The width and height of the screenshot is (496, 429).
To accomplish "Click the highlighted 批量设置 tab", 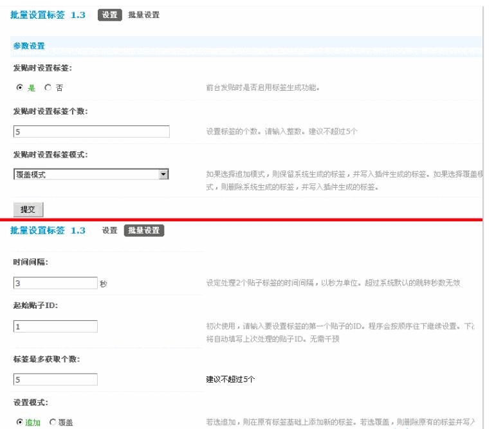I will point(144,231).
